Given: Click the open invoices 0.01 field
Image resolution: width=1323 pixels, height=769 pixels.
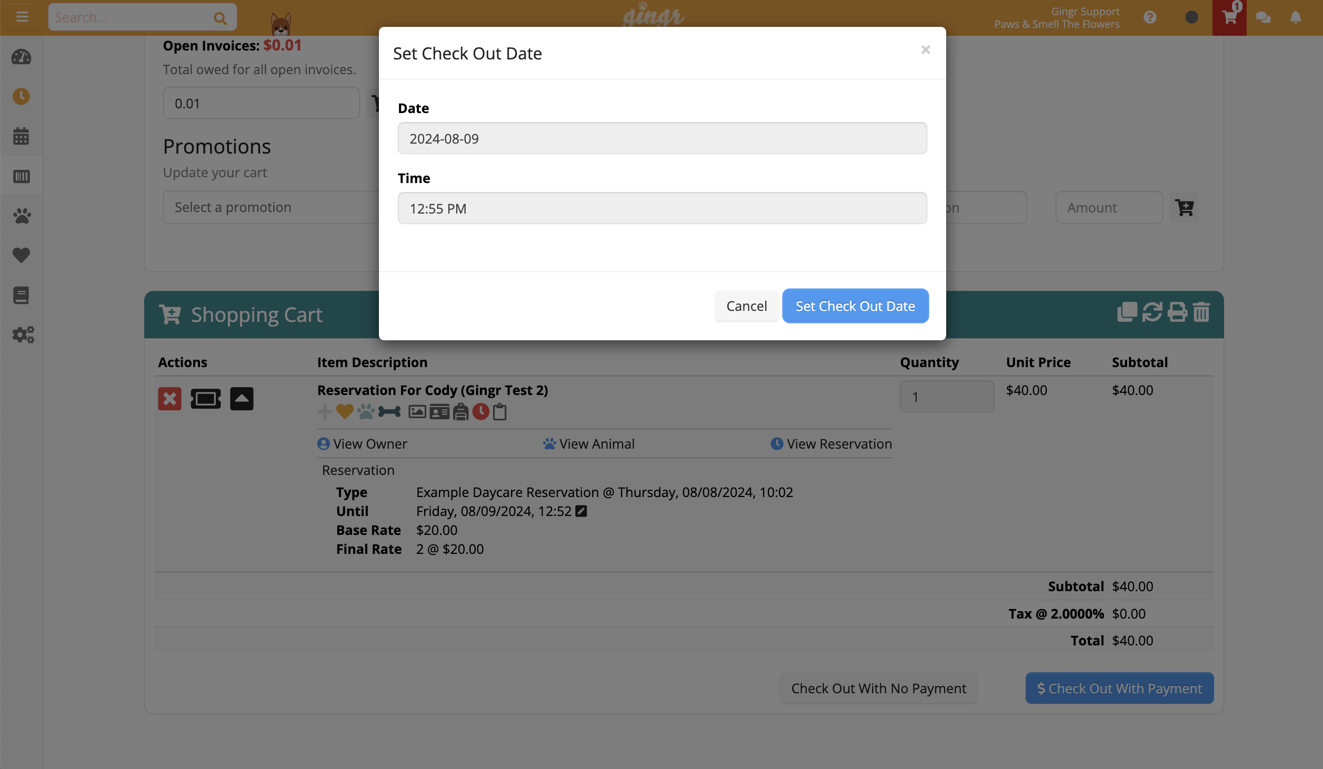Looking at the screenshot, I should 261,103.
